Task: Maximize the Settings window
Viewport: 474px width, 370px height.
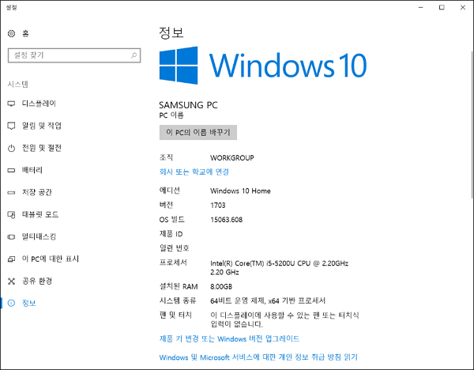Action: (x=442, y=8)
